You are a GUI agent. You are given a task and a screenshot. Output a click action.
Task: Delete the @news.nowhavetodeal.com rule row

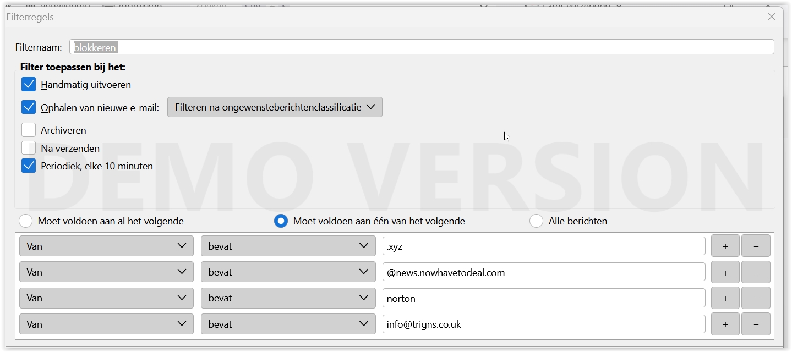(755, 272)
